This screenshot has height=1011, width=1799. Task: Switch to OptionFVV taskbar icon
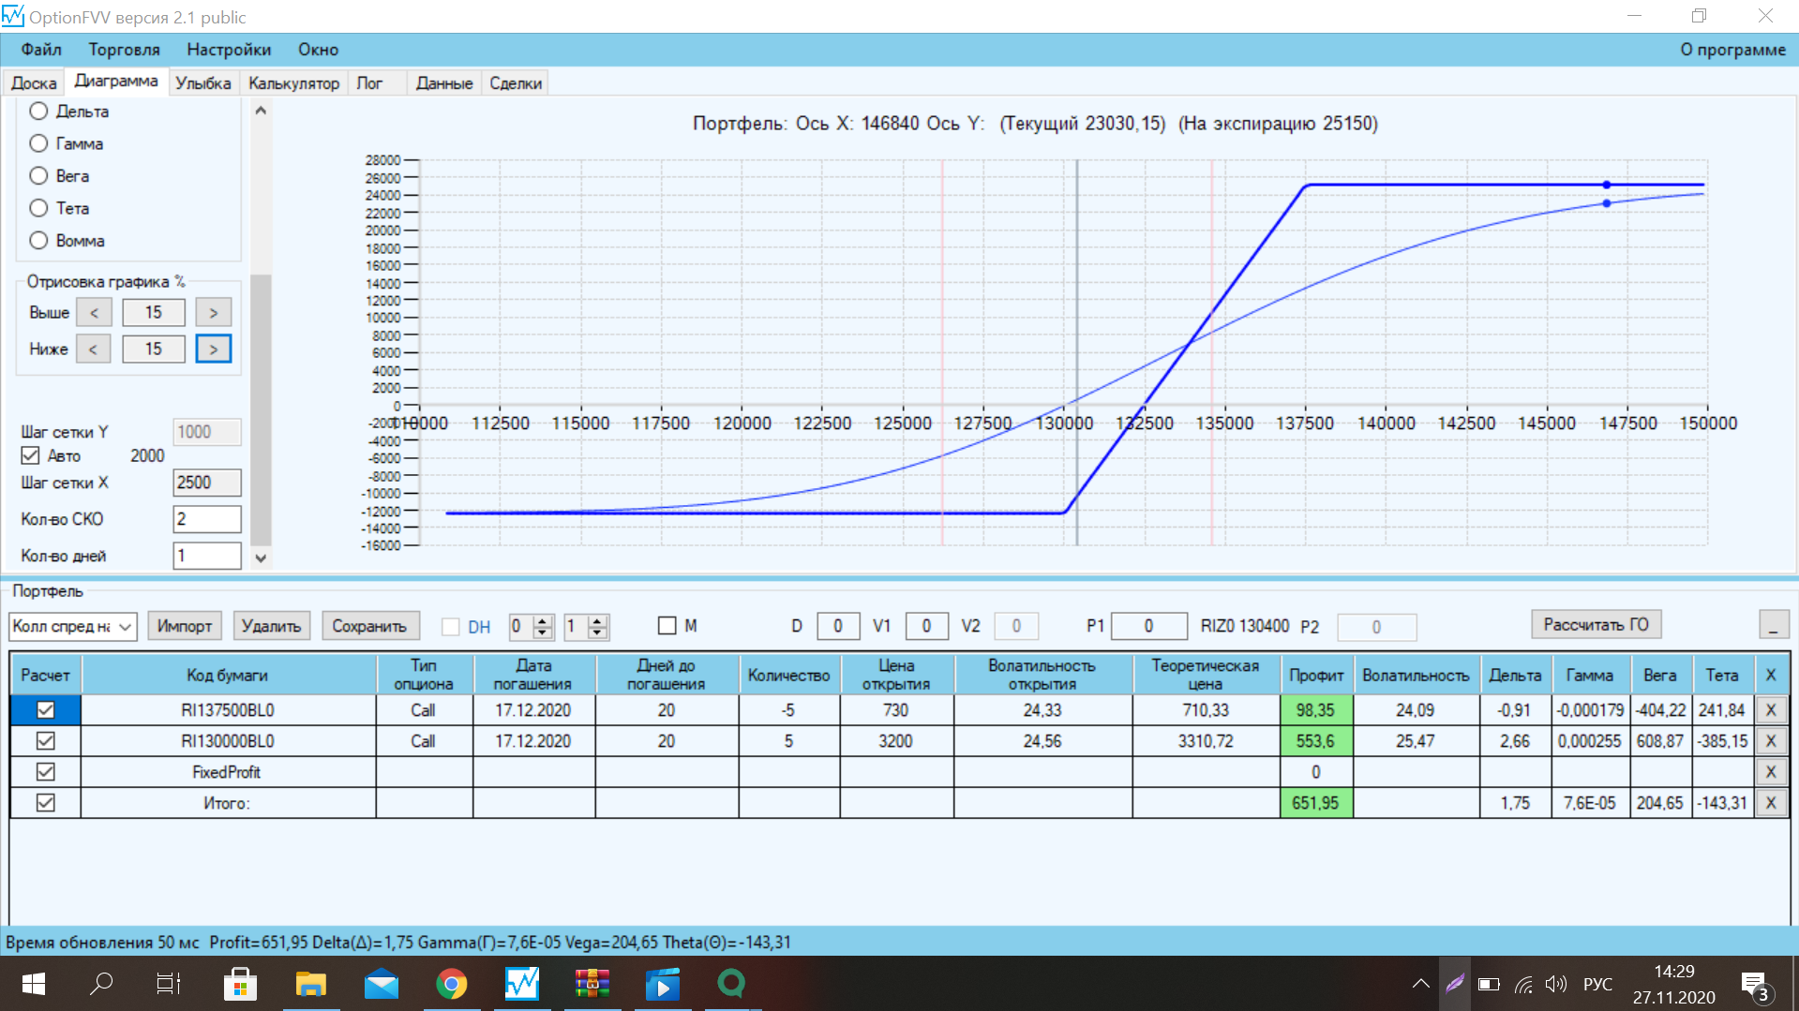[522, 984]
